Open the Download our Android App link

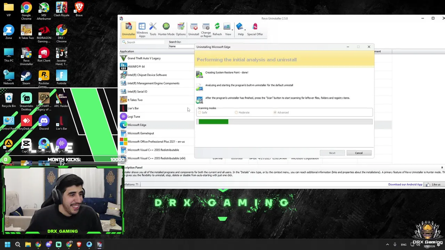click(x=405, y=184)
